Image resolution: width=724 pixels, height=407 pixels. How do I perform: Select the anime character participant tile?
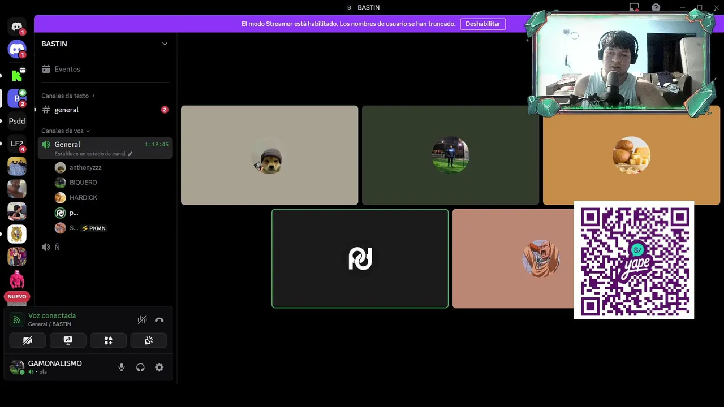coord(513,259)
